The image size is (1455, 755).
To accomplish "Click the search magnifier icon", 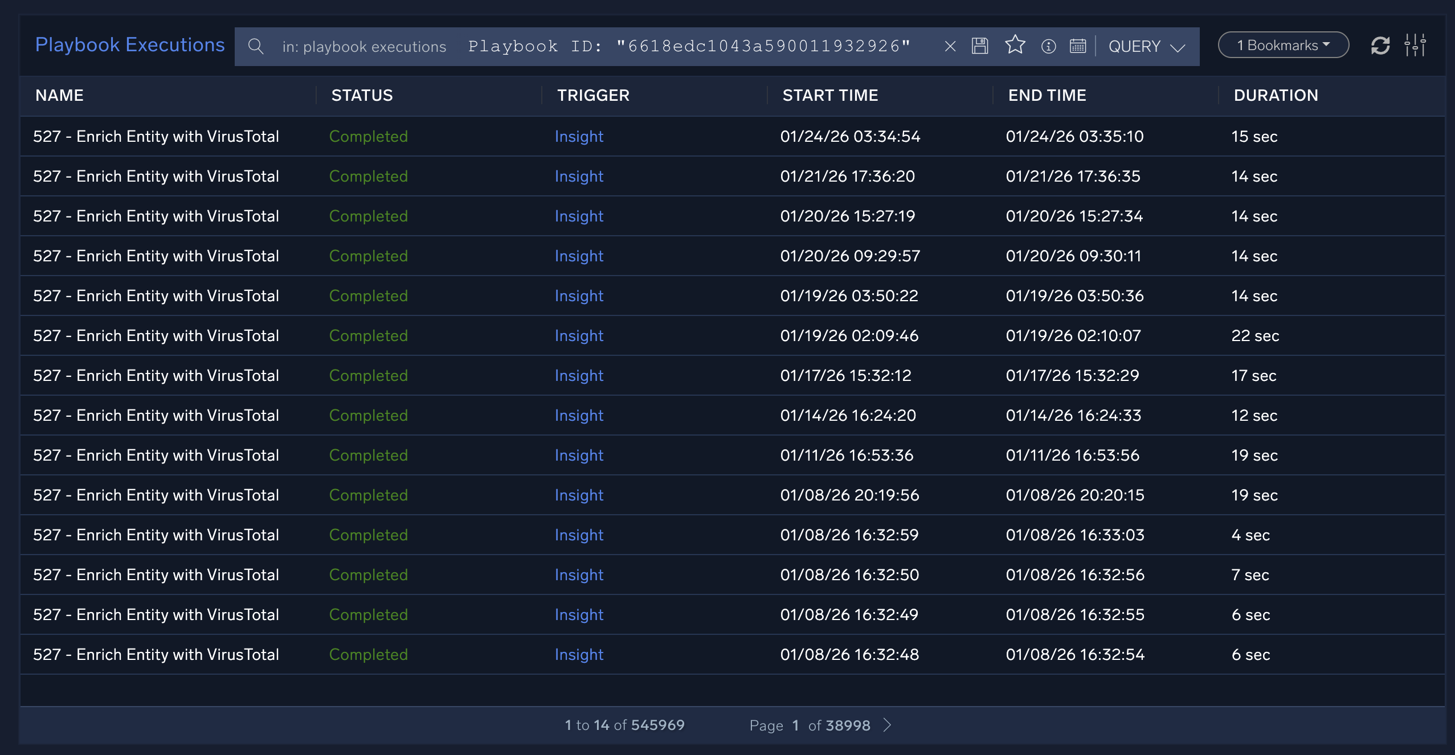I will pos(256,46).
